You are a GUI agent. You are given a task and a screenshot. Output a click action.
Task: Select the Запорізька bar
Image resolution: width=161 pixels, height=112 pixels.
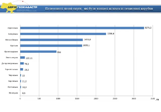click(x=63, y=34)
